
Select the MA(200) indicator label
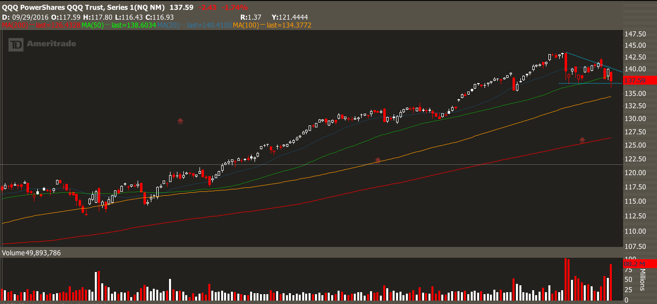pos(41,25)
